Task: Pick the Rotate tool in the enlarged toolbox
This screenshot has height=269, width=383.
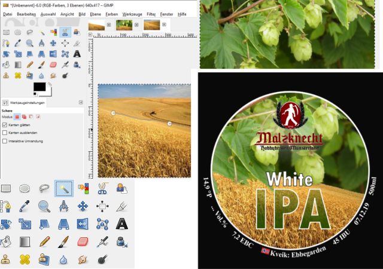Action: coord(5,224)
